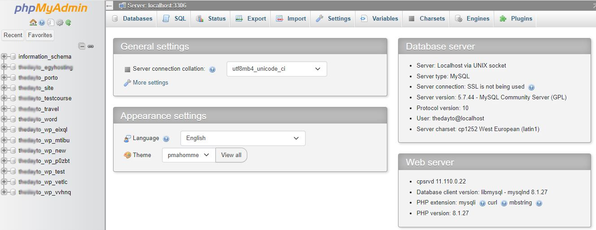Open the Export tab
The image size is (596, 230).
pyautogui.click(x=251, y=19)
